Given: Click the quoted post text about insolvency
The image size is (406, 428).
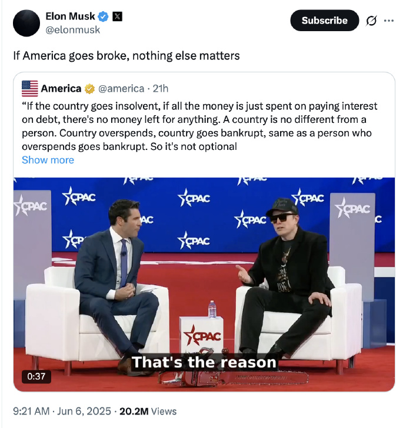Looking at the screenshot, I should pyautogui.click(x=200, y=126).
